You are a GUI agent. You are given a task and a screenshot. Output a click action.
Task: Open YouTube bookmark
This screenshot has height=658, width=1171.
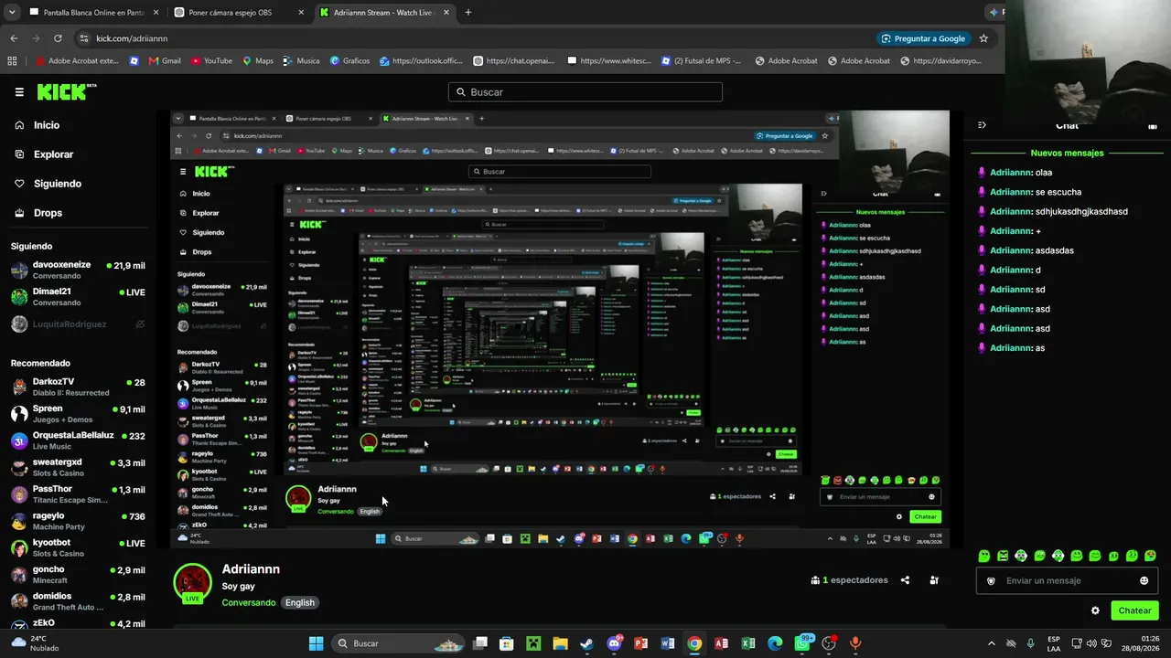click(x=211, y=61)
